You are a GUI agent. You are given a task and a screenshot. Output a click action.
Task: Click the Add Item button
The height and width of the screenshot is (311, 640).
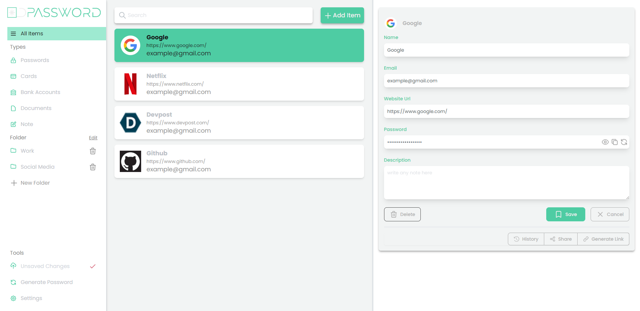pos(342,15)
